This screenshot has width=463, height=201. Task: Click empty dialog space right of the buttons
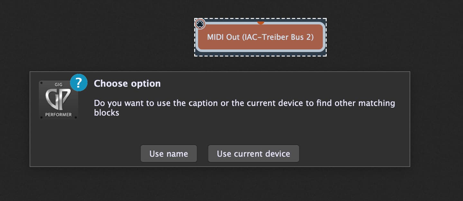(x=354, y=153)
